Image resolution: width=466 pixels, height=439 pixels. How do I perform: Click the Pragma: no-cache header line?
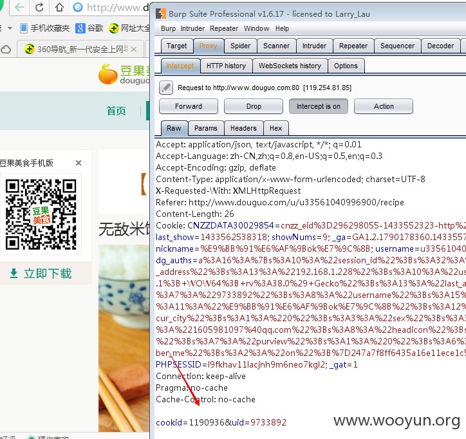pos(192,388)
